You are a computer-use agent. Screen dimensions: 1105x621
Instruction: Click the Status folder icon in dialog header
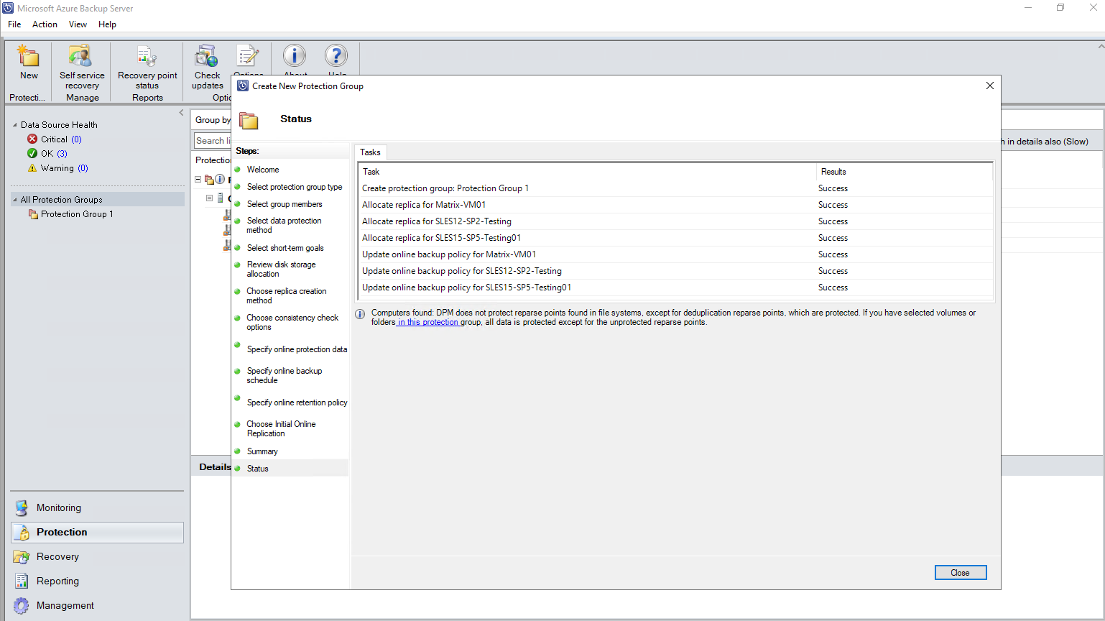pyautogui.click(x=249, y=120)
